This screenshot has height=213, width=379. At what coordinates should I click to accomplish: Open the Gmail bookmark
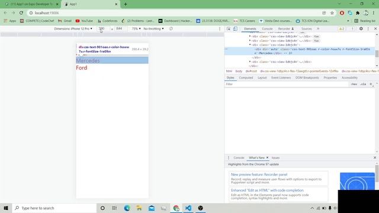(x=65, y=21)
